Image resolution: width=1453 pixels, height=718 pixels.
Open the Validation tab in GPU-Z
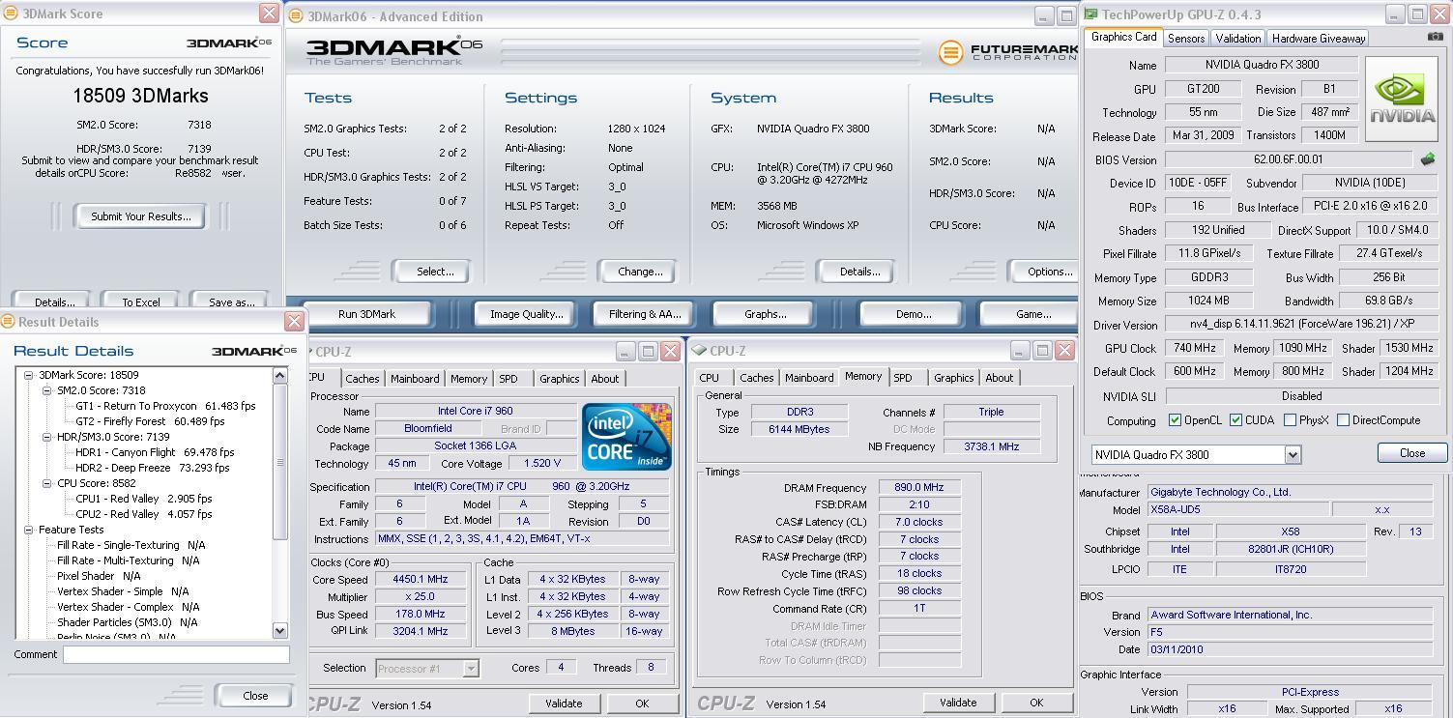click(x=1237, y=39)
